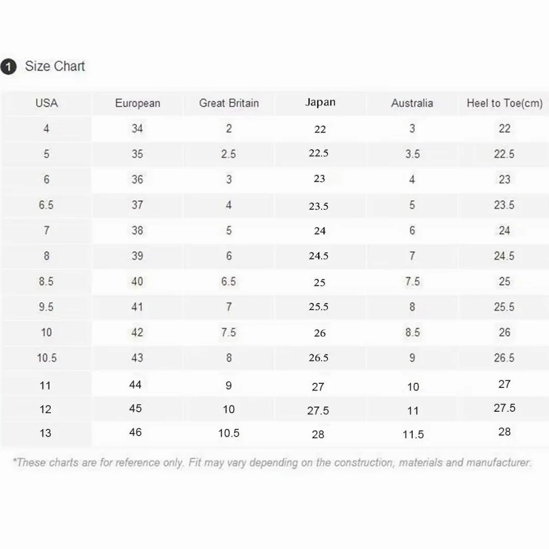Click the Japan column header

point(320,102)
